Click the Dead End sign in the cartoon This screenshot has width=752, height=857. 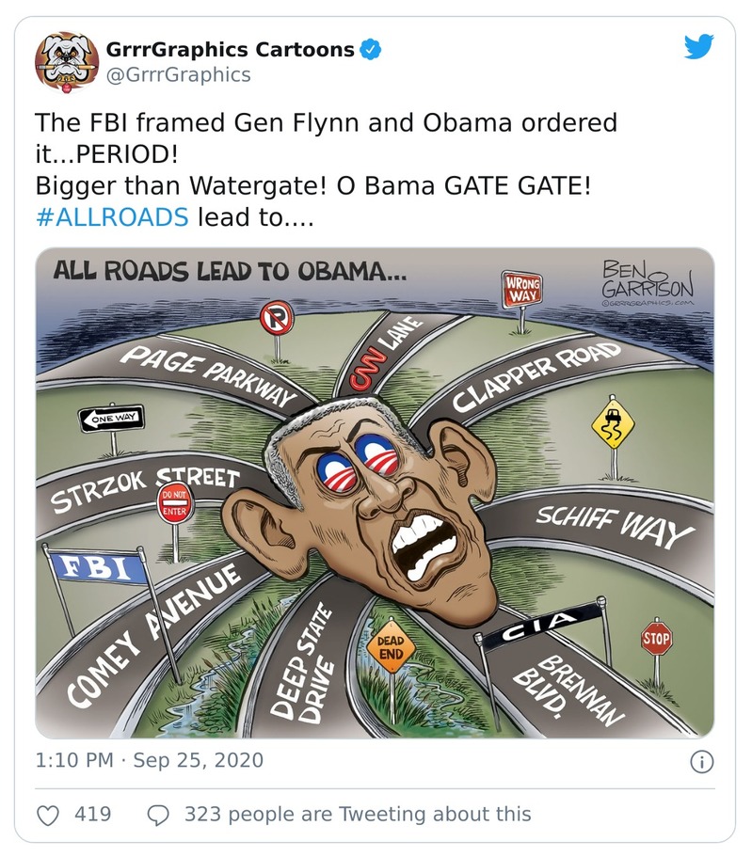[391, 647]
